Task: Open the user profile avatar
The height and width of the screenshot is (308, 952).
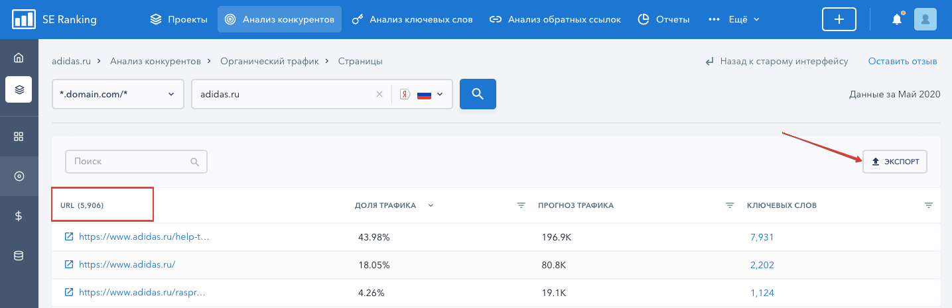Action: (925, 19)
